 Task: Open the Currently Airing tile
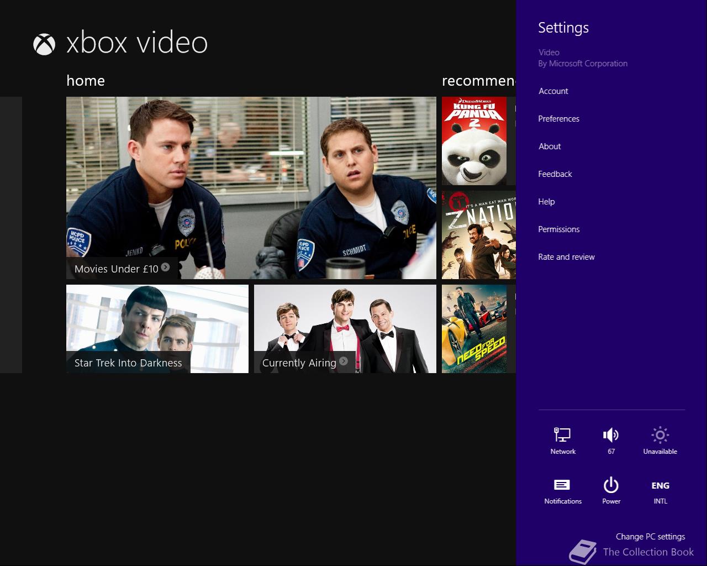345,329
